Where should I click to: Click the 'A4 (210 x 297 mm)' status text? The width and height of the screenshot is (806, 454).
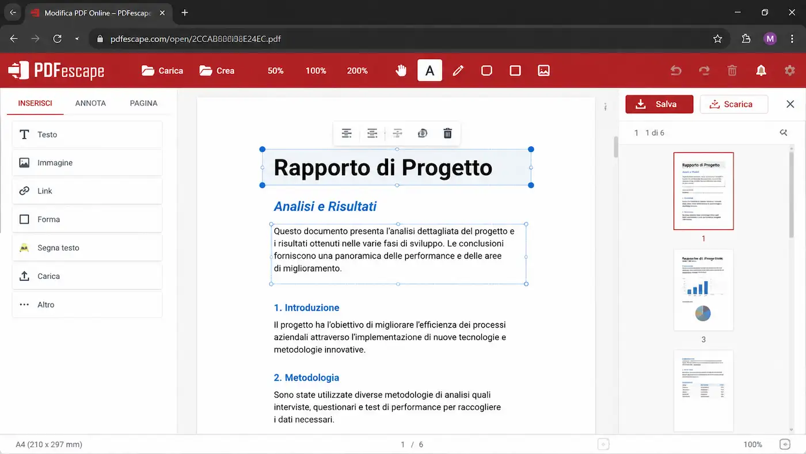coord(49,444)
